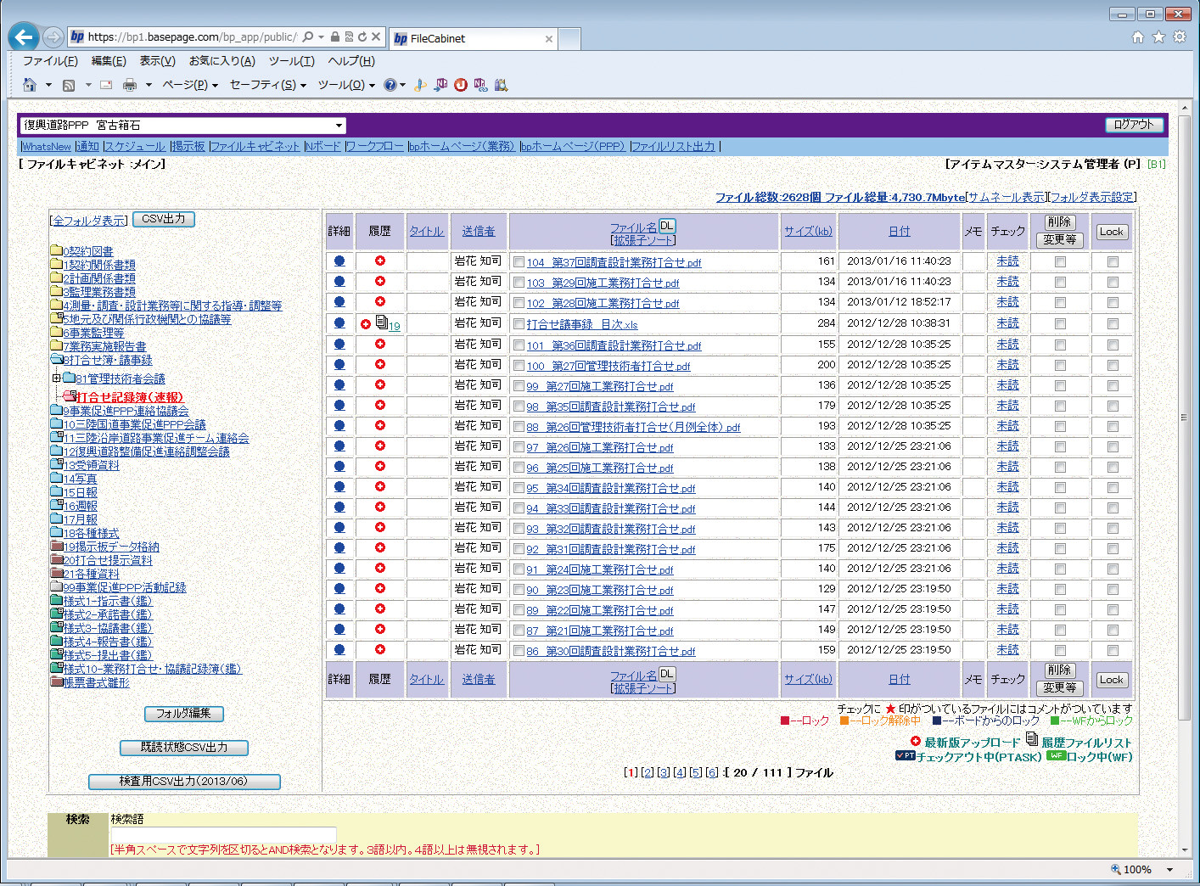Image resolution: width=1200 pixels, height=886 pixels.
Task: Click upload red icon for 99 第27回施工業務打合せ
Action: click(x=380, y=384)
